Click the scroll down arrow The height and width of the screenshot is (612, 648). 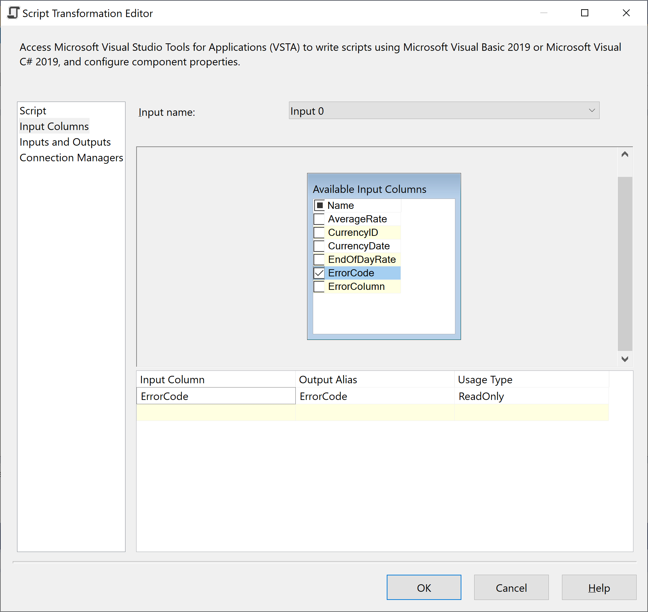625,359
